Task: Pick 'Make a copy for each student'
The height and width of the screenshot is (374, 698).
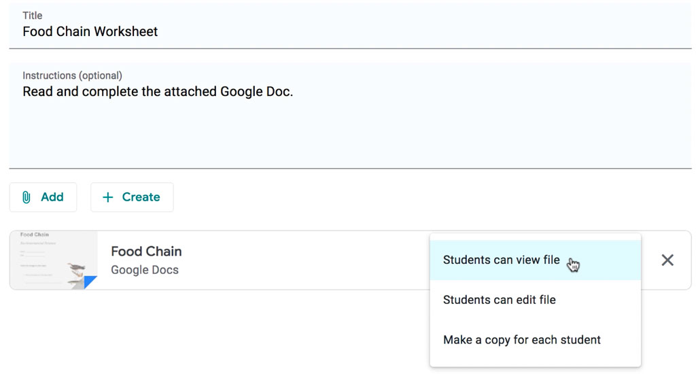Action: point(535,340)
